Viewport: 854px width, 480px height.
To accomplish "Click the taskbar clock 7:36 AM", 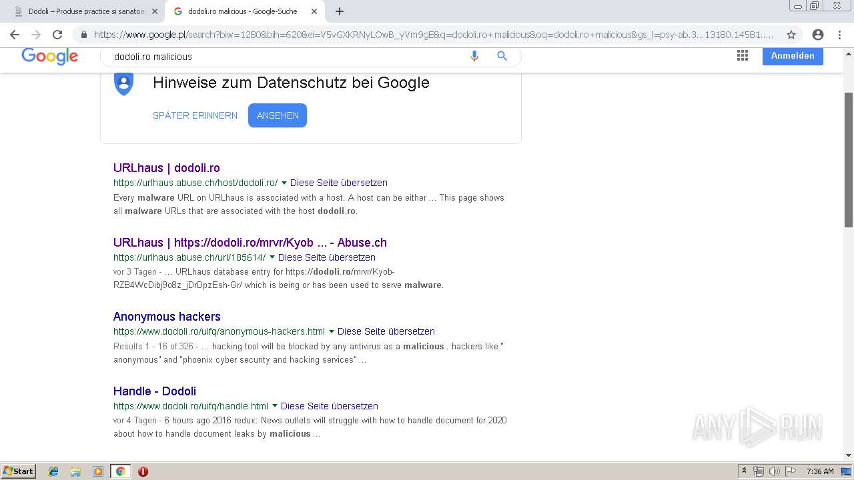I will tap(820, 471).
